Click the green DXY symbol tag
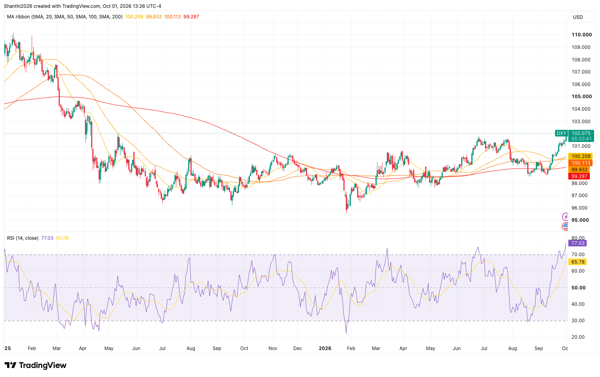600x377 pixels. pos(561,133)
